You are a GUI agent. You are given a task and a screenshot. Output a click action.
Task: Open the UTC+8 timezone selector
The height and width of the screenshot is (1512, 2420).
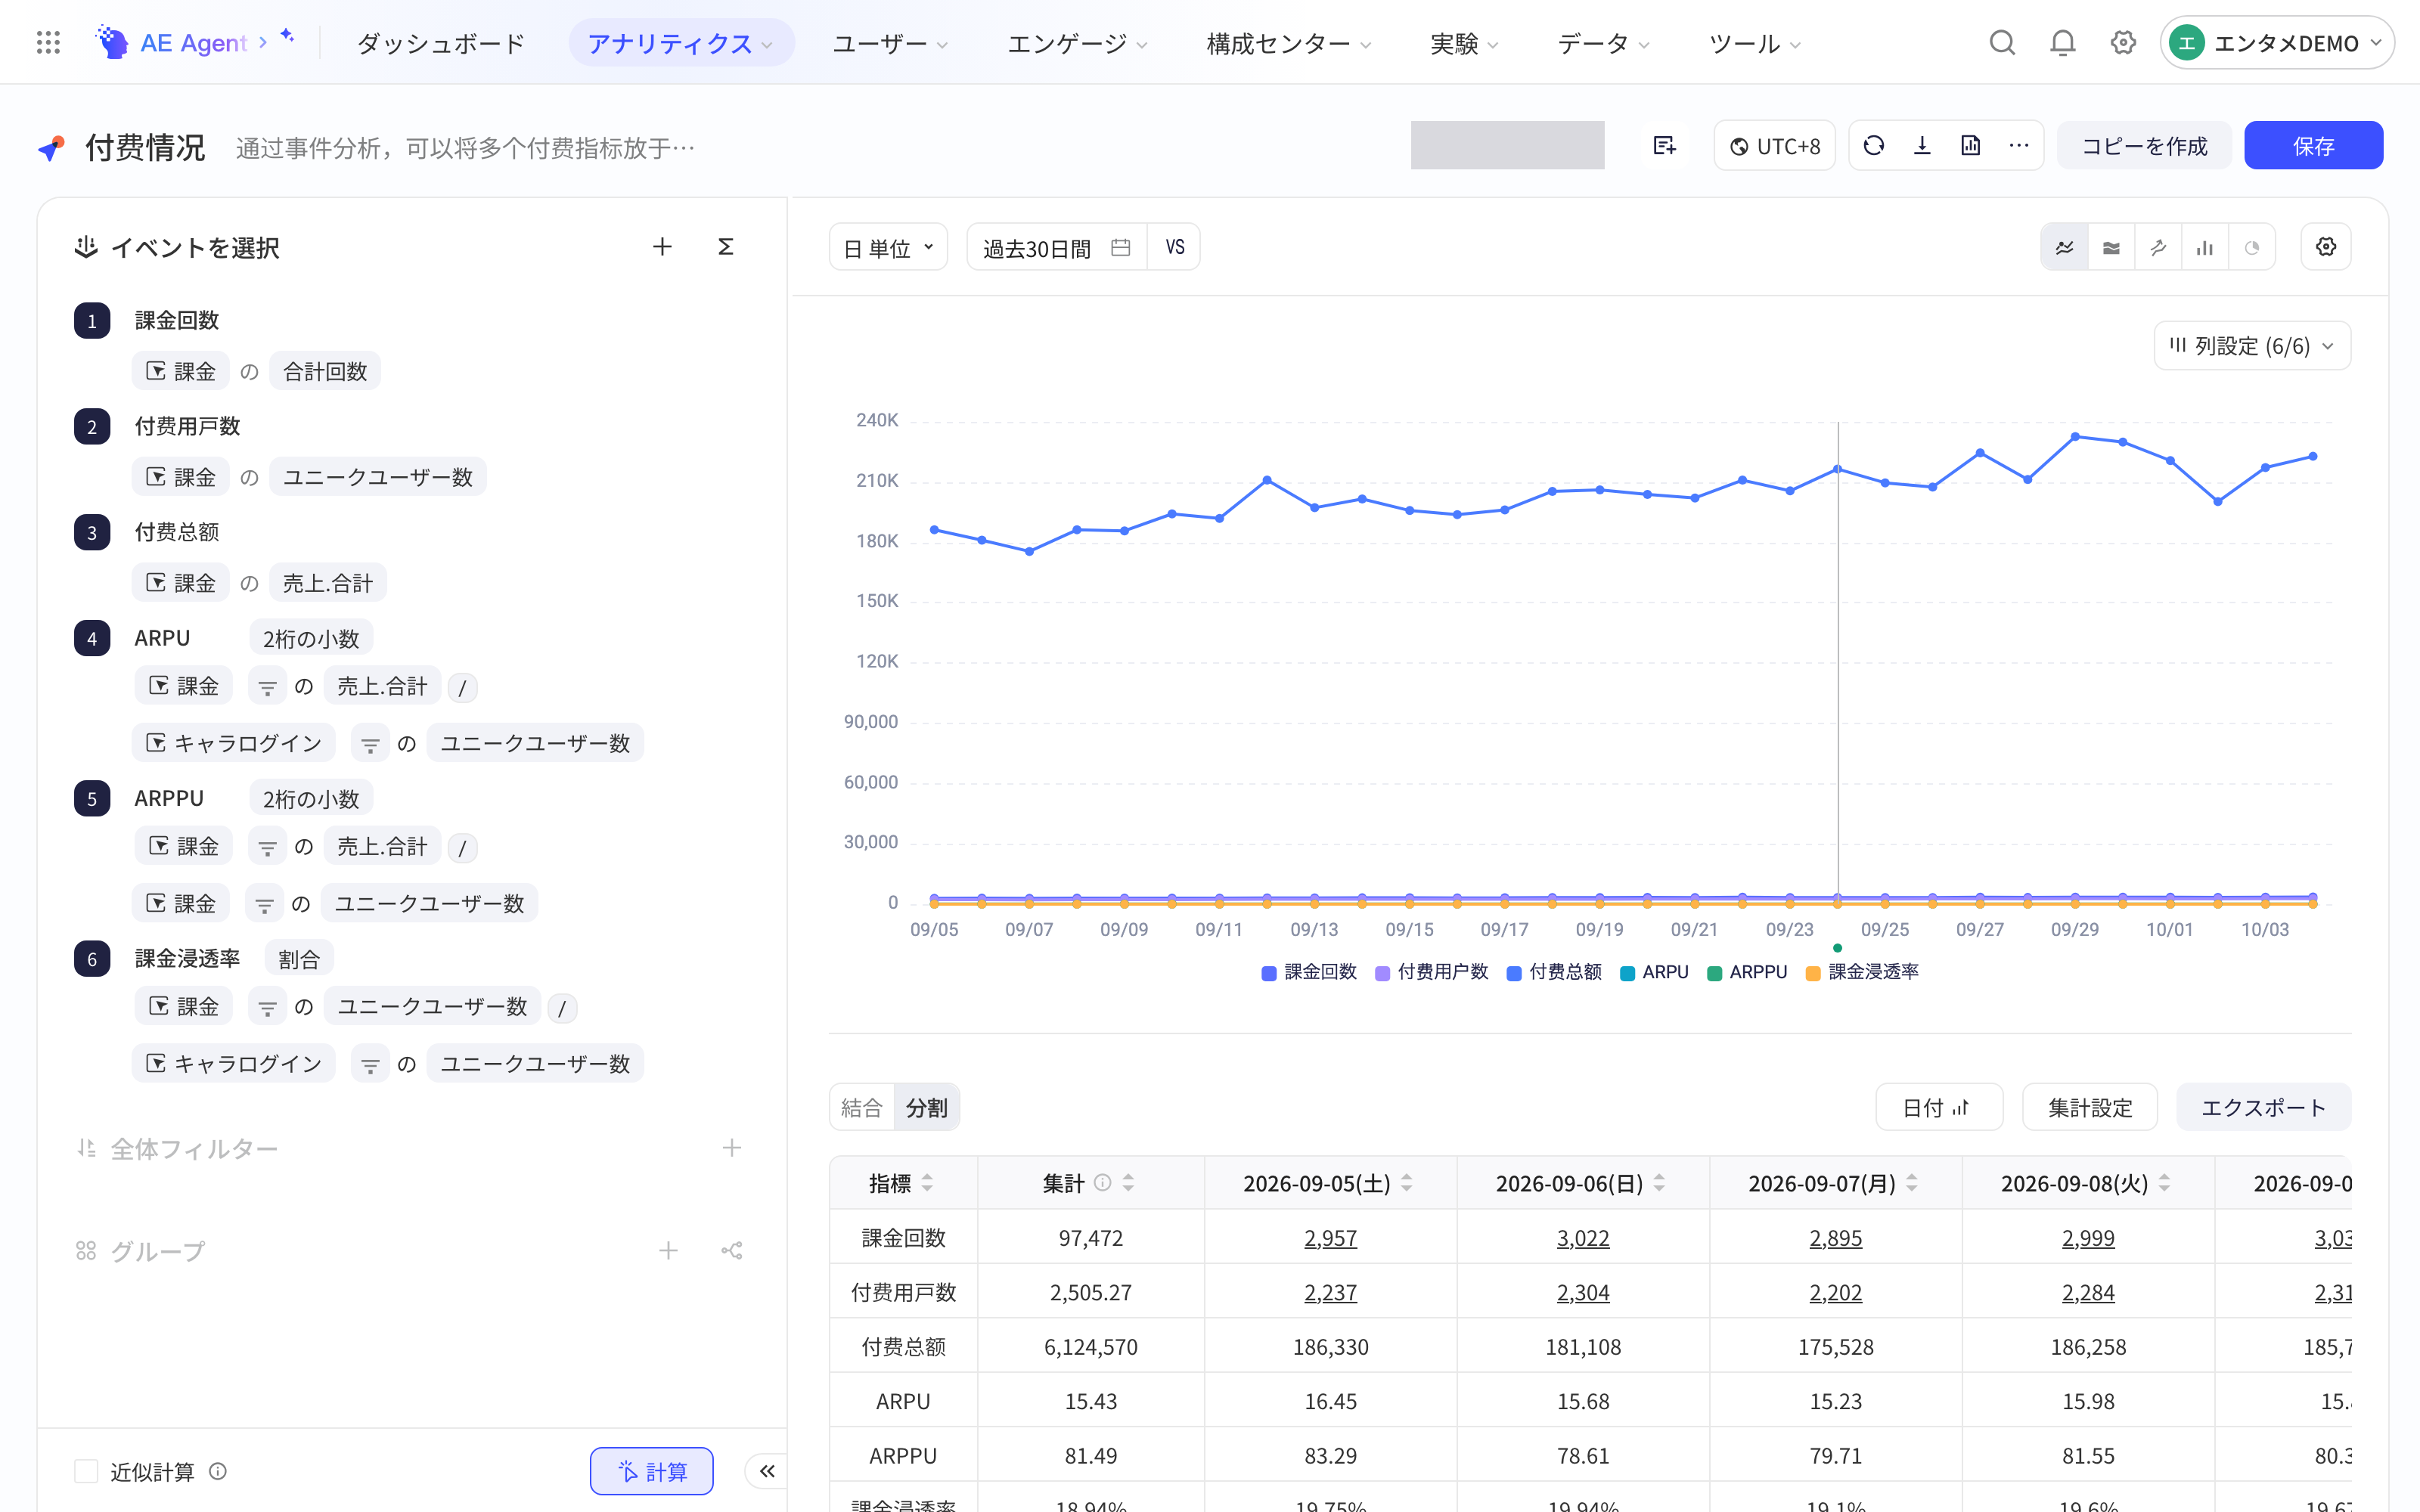pyautogui.click(x=1775, y=146)
